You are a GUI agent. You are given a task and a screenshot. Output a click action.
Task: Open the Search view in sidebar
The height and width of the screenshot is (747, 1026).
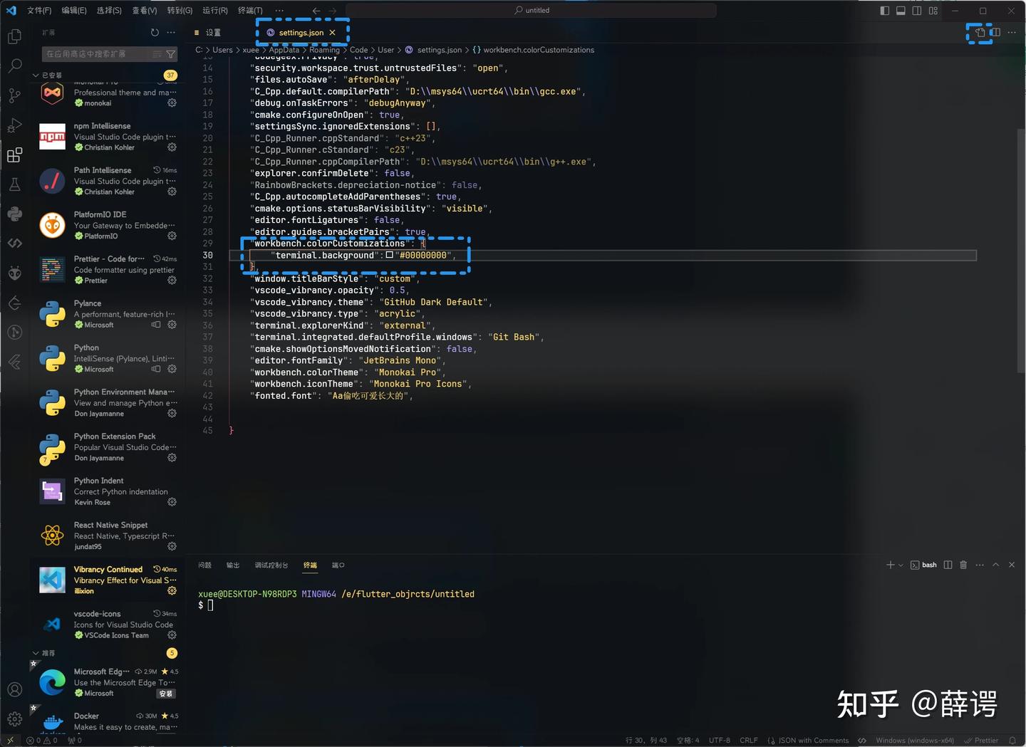pyautogui.click(x=14, y=66)
